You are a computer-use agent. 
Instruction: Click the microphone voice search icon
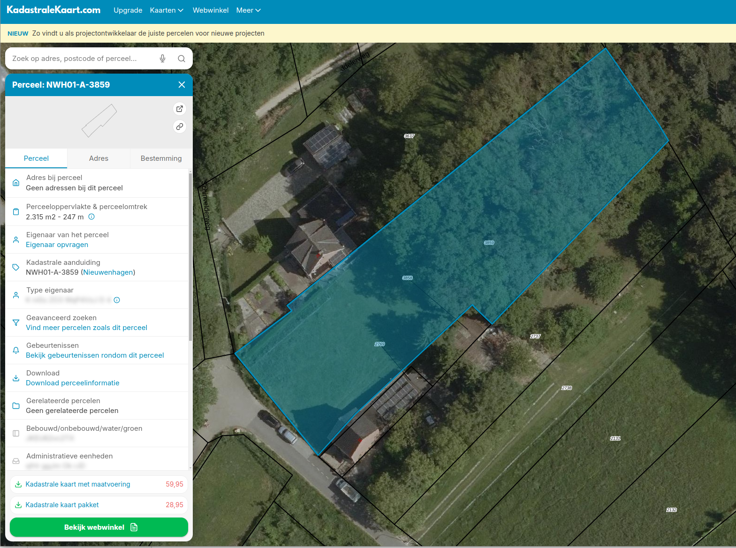162,59
